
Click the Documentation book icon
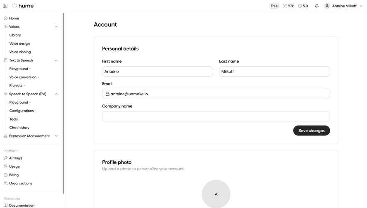[6, 206]
